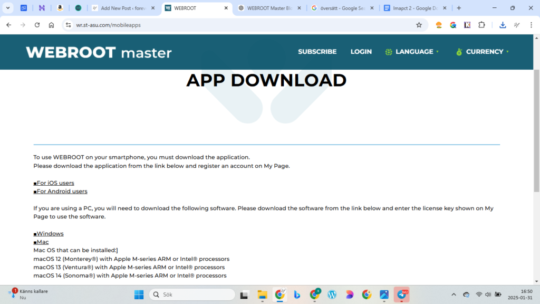The width and height of the screenshot is (540, 304).
Task: Close the Imapct 2 Google Docs tab
Action: 445,8
